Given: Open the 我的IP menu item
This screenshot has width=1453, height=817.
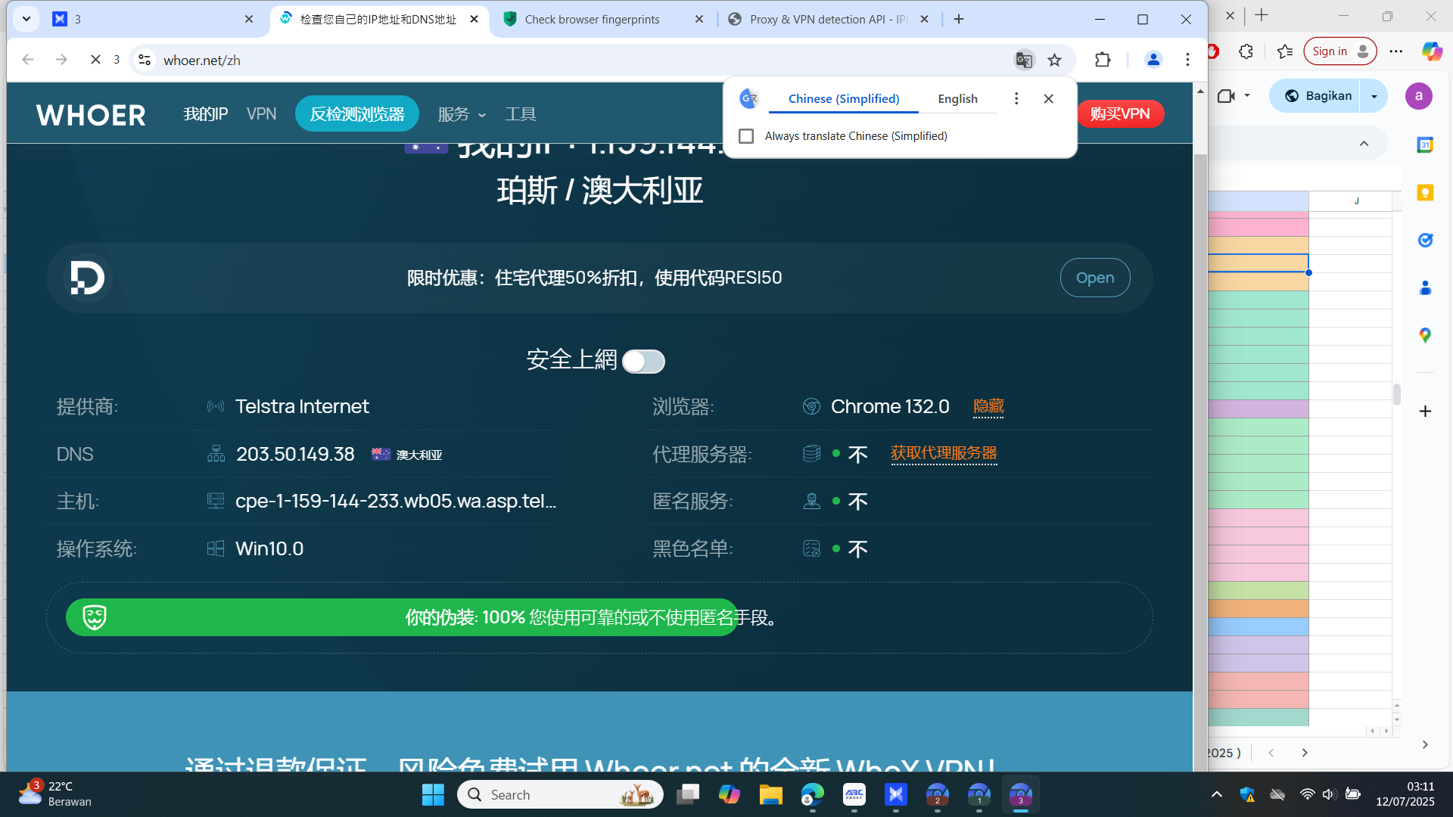Looking at the screenshot, I should pos(206,114).
